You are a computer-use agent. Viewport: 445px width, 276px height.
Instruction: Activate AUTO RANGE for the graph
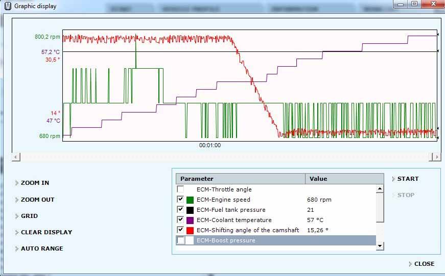point(42,249)
